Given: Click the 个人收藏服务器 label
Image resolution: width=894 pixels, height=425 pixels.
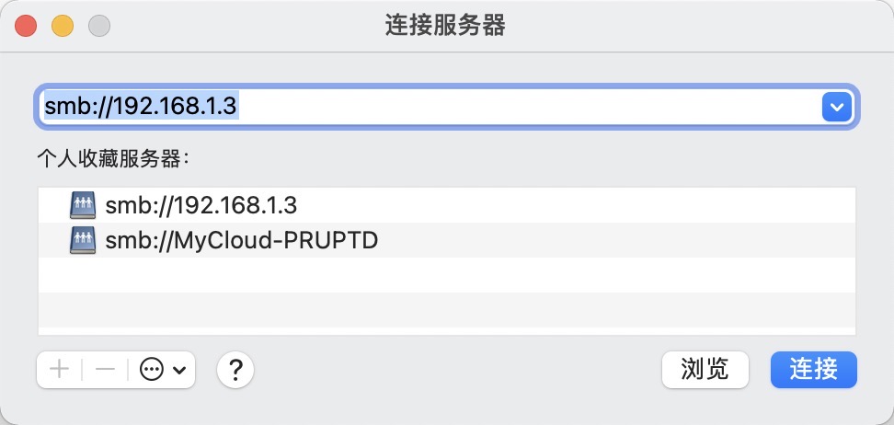Looking at the screenshot, I should pyautogui.click(x=112, y=158).
